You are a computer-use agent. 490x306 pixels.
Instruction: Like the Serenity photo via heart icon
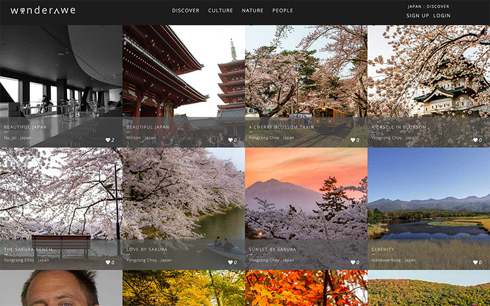tap(476, 262)
